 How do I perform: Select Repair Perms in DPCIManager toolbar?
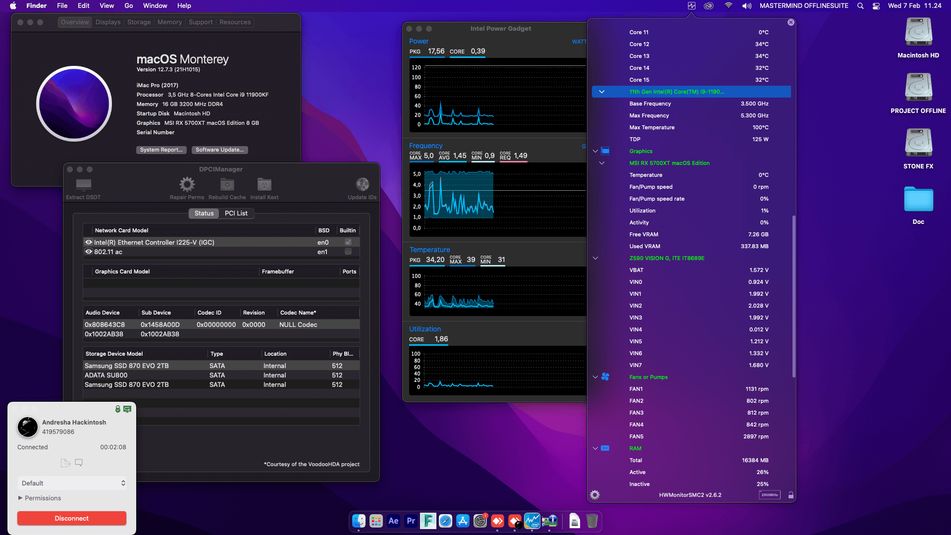pyautogui.click(x=187, y=184)
